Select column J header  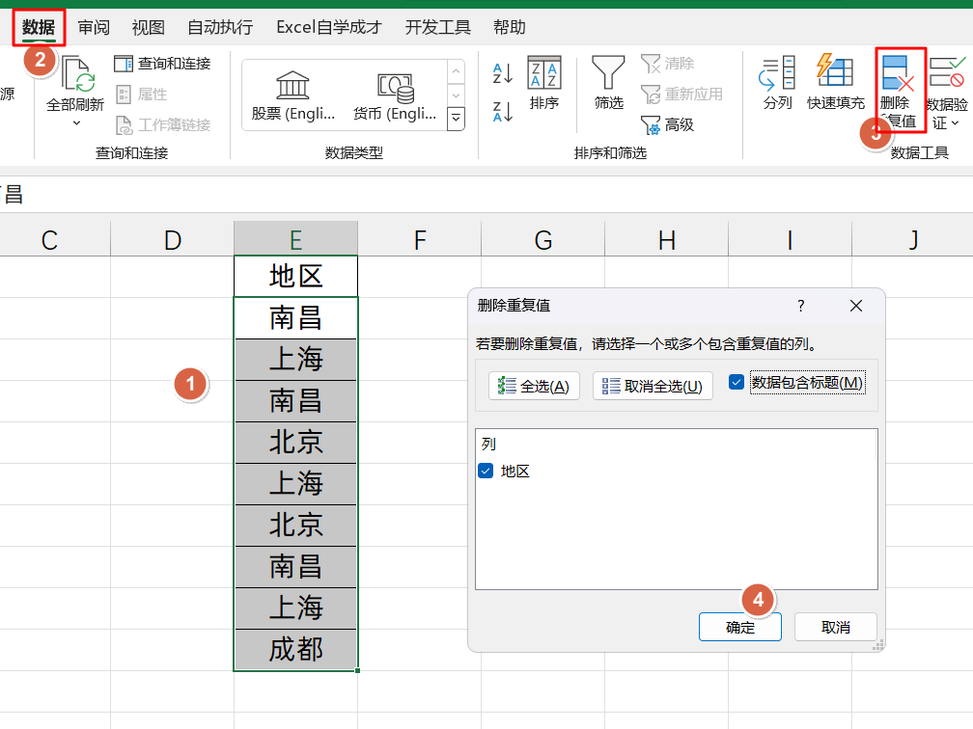point(913,239)
